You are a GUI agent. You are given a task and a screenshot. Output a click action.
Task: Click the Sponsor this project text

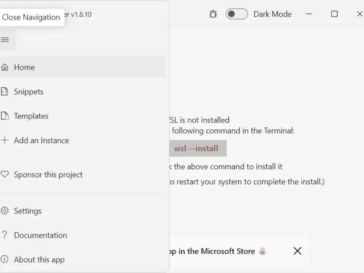point(48,174)
